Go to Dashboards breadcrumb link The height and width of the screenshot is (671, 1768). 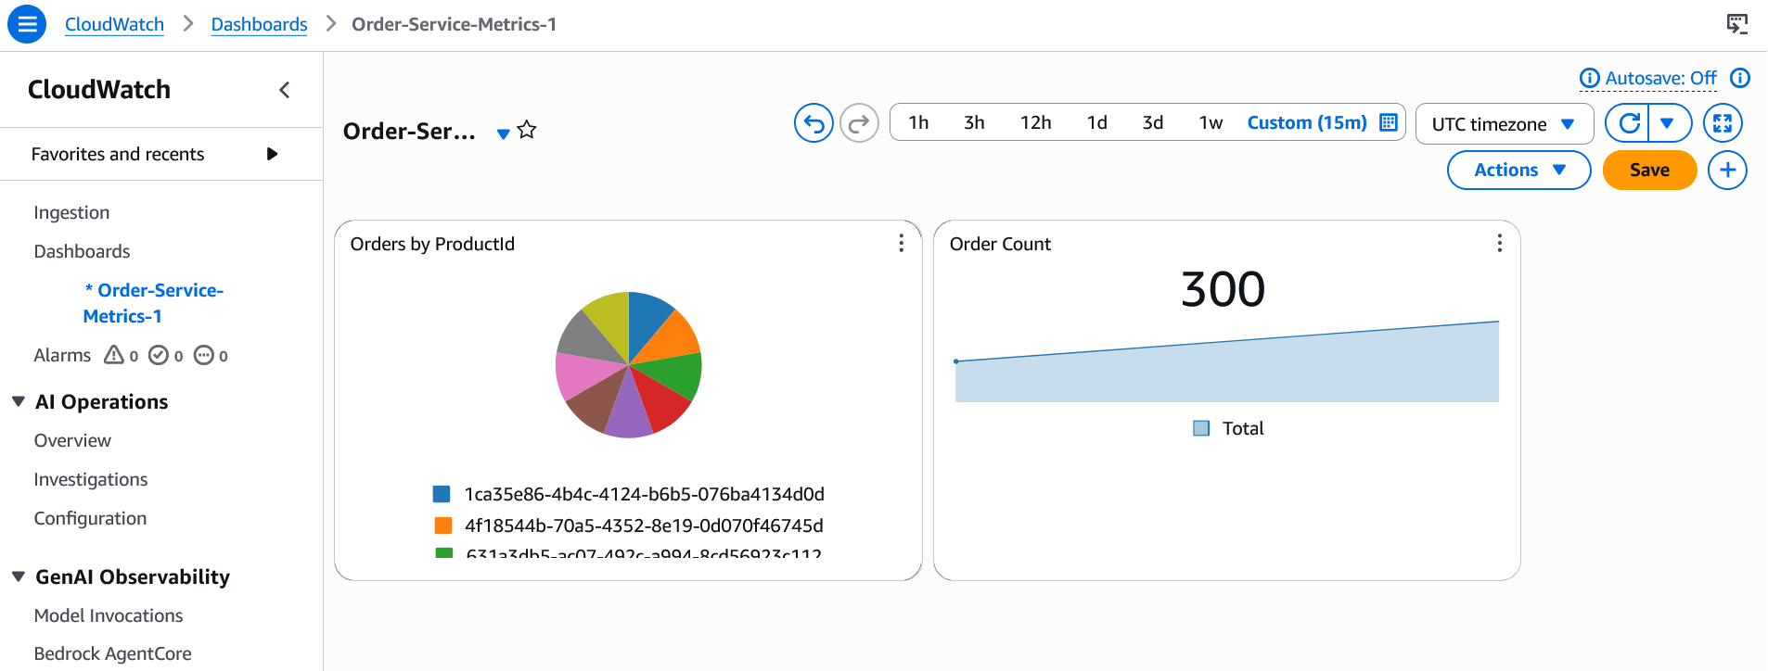pos(259,24)
